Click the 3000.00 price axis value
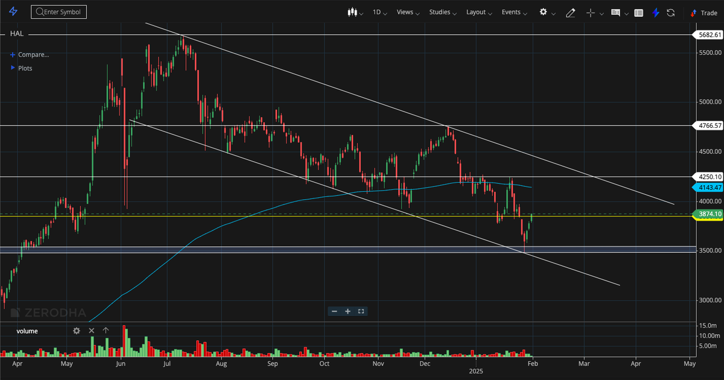 tap(710, 300)
